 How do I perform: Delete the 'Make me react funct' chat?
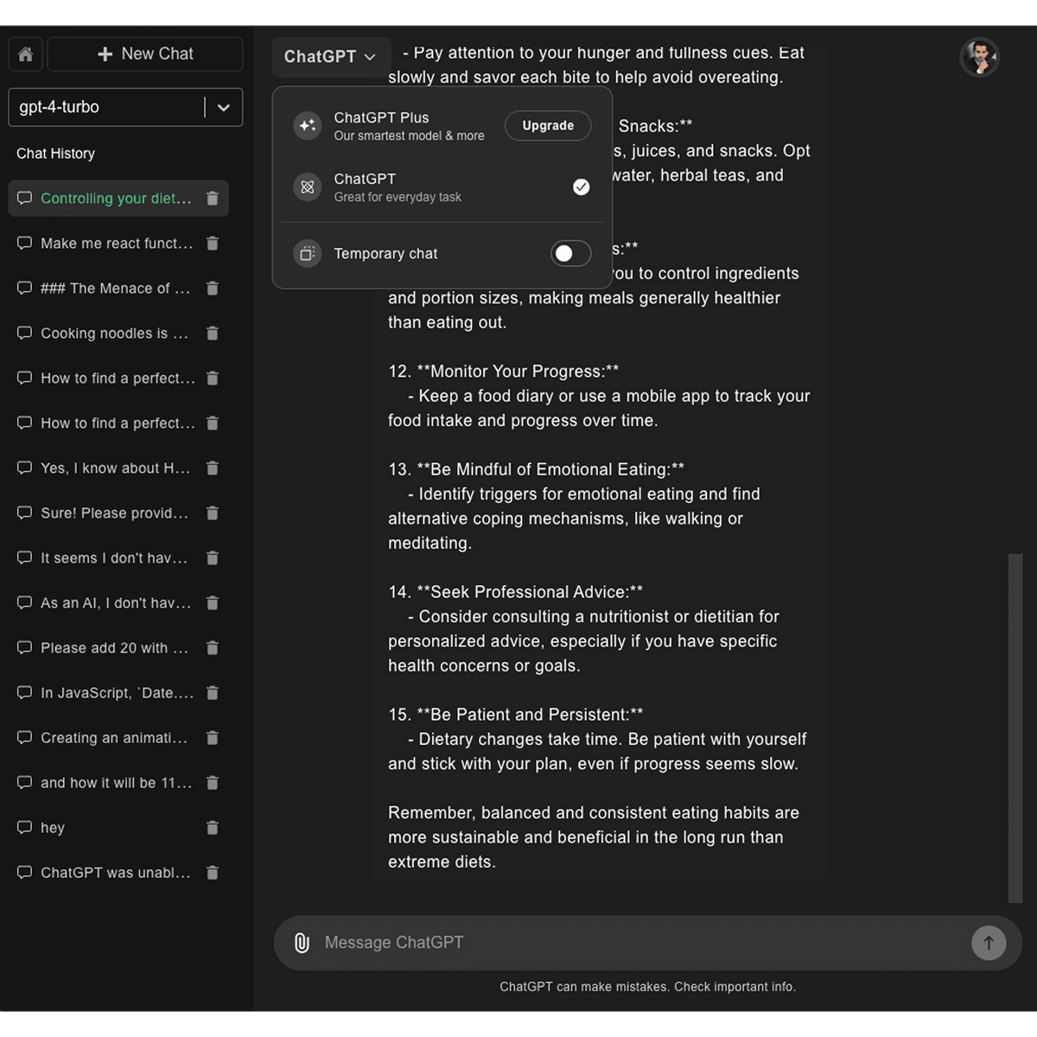[x=213, y=244]
